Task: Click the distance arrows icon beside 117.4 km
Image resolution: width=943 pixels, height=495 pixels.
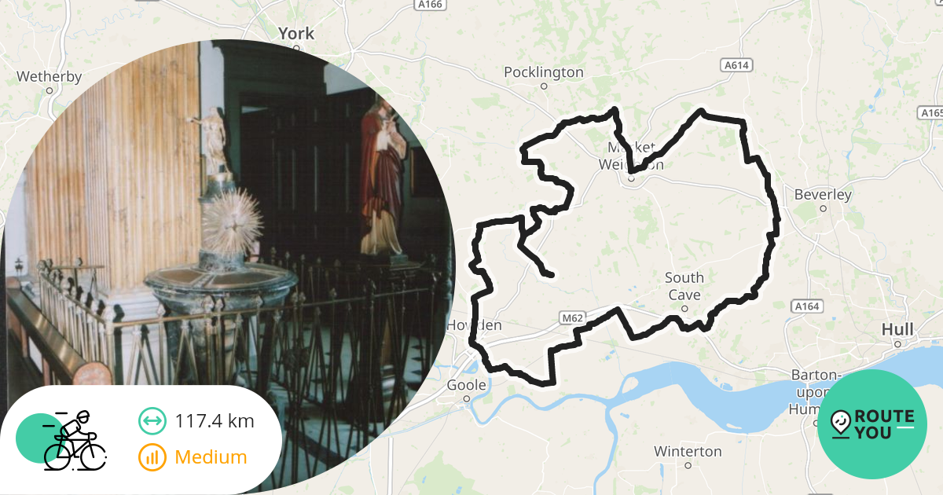Action: pos(152,421)
